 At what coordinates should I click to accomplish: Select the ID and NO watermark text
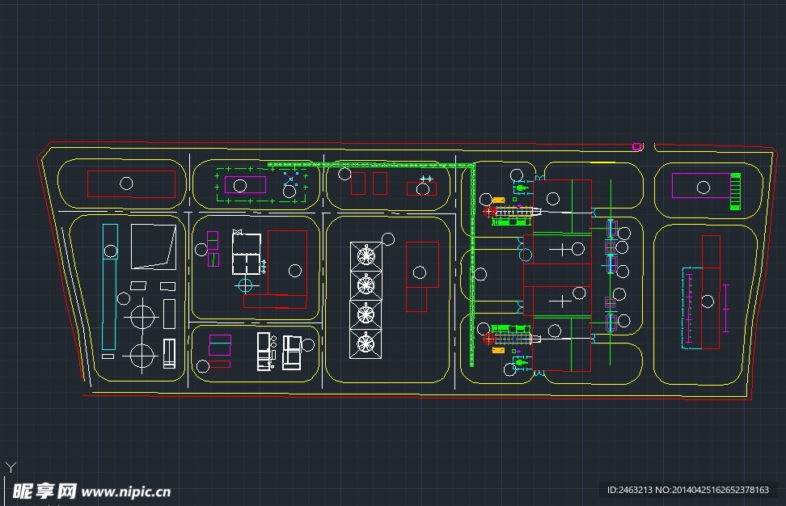687,490
